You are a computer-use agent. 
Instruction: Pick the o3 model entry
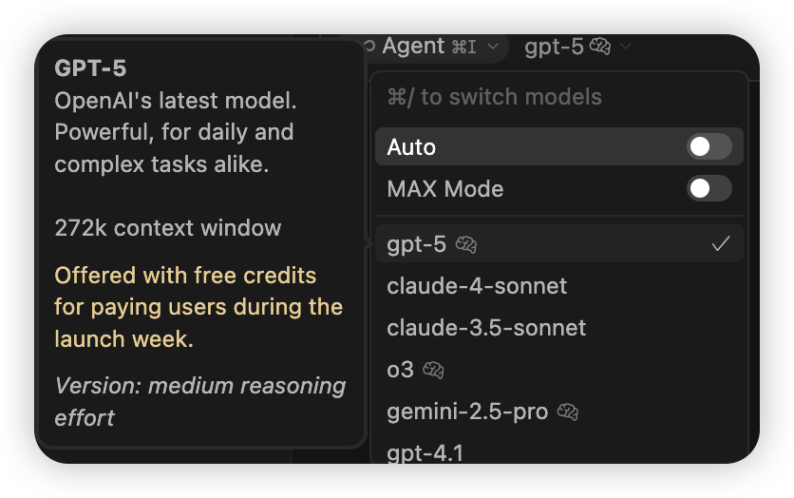pyautogui.click(x=401, y=370)
